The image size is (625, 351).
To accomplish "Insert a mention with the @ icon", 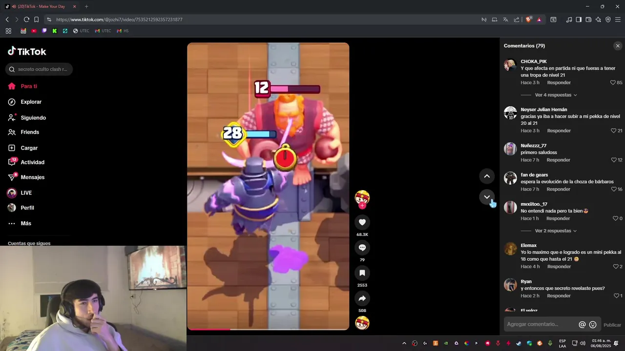I will coord(582,325).
